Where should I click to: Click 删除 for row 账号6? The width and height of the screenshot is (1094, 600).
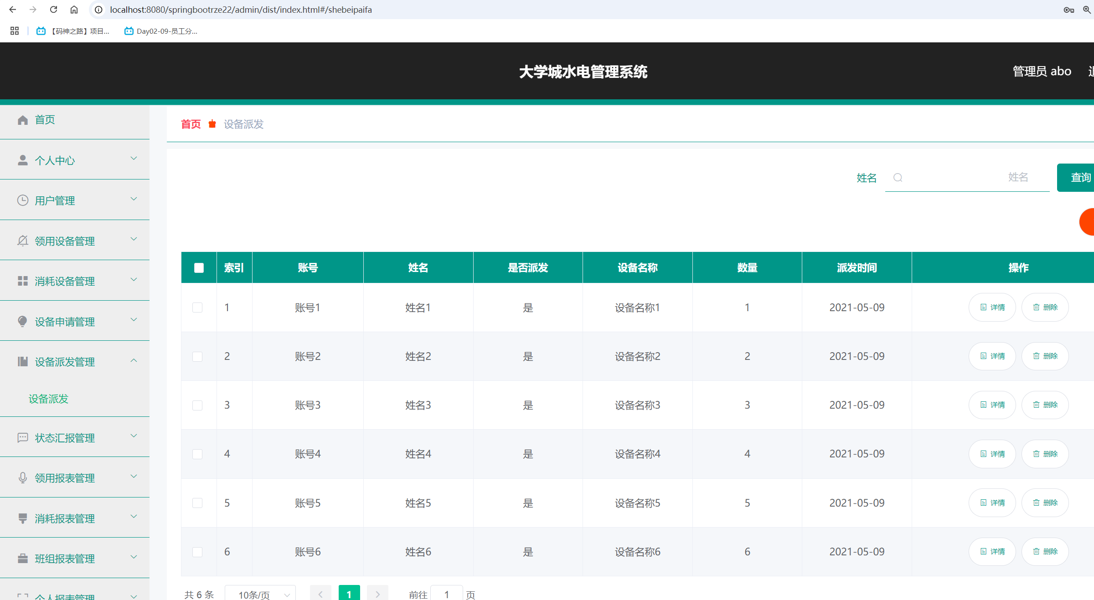coord(1045,551)
